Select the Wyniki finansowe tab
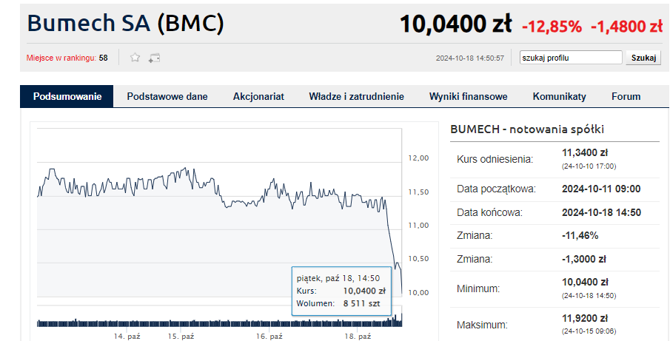 pos(469,96)
